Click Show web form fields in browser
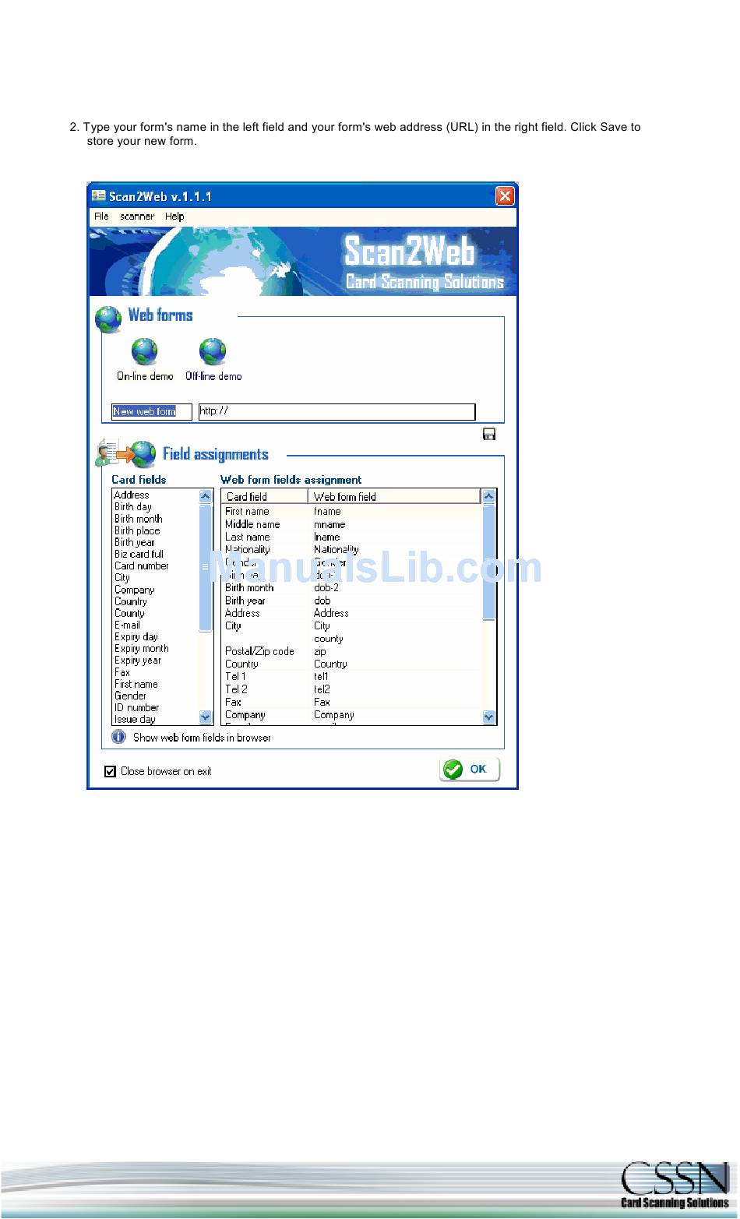 tap(202, 738)
